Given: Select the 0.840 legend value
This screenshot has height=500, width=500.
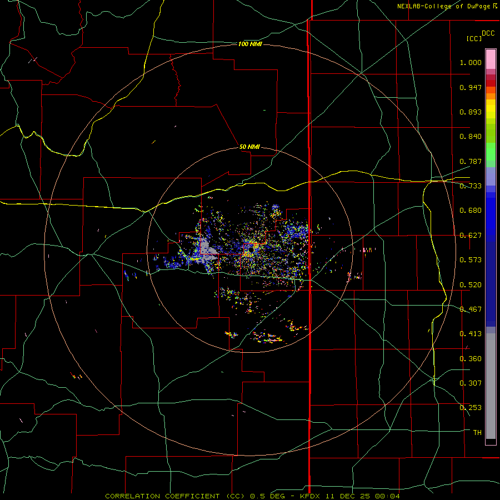Looking at the screenshot, I should 471,137.
